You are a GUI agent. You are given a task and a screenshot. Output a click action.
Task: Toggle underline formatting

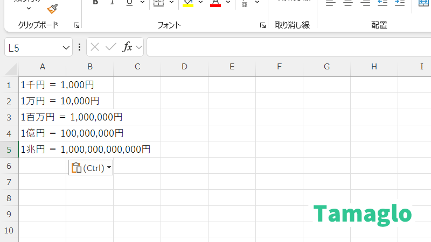129,3
